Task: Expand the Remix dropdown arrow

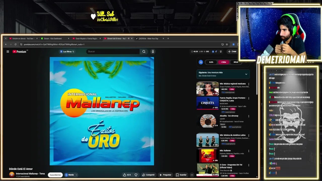Action: tap(76, 175)
